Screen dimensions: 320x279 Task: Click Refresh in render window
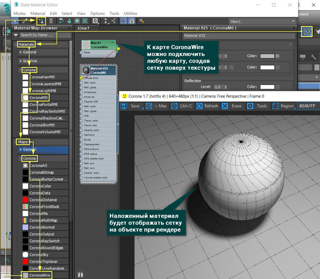pos(207,106)
